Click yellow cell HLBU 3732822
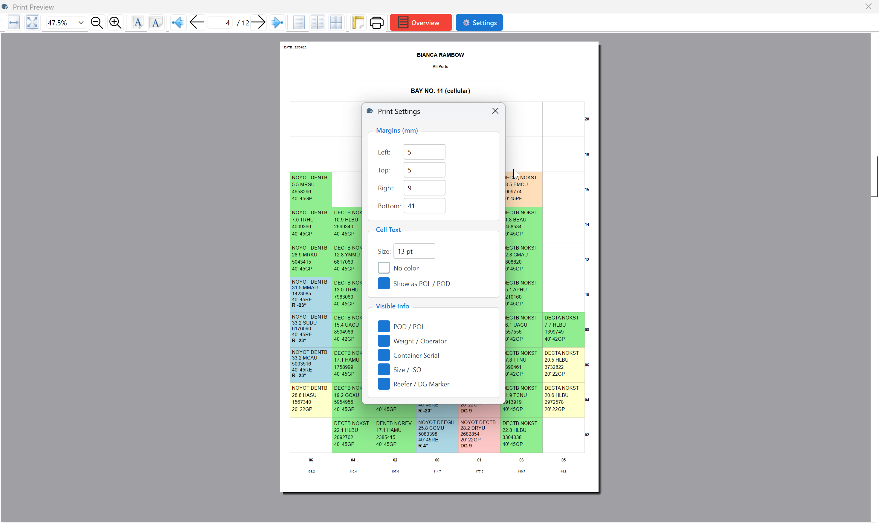This screenshot has width=879, height=523. [563, 365]
